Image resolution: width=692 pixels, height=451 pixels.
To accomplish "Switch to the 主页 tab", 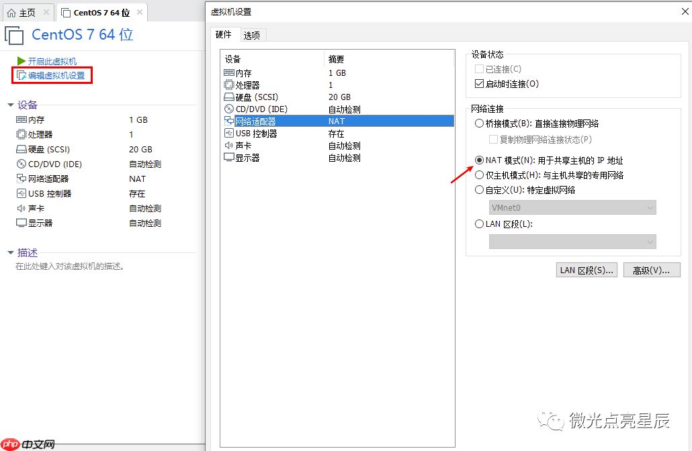I will [x=27, y=13].
